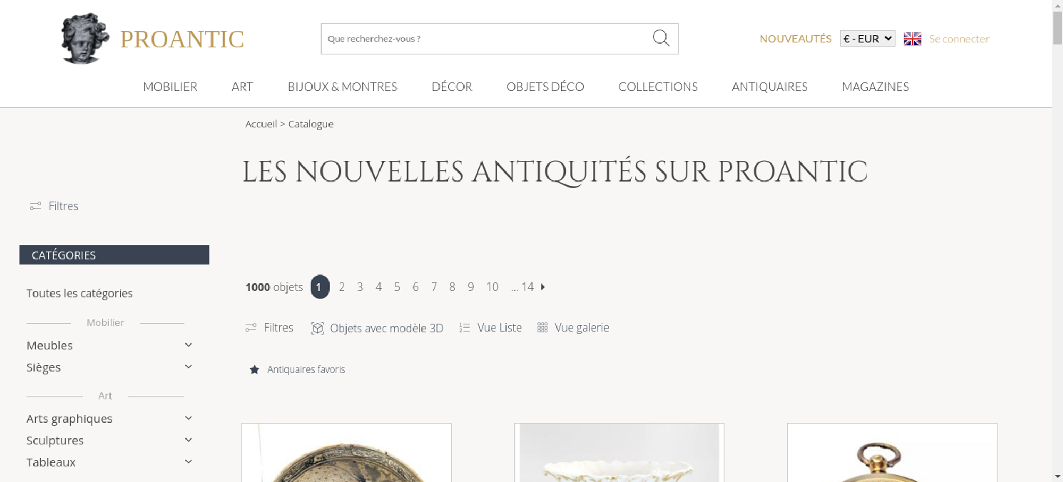Expand the Meubles category
The width and height of the screenshot is (1063, 482).
[x=188, y=345]
